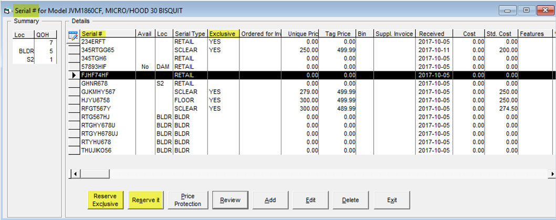Click the Unique Price column header

coord(301,34)
